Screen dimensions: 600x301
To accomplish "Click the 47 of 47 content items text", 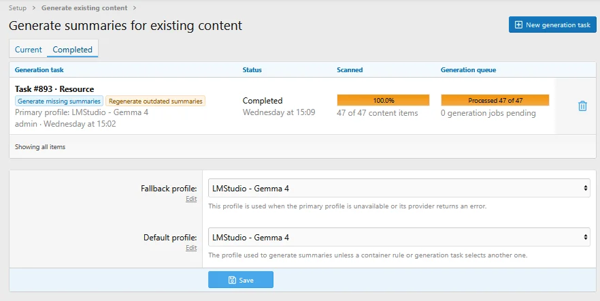I will click(x=378, y=113).
